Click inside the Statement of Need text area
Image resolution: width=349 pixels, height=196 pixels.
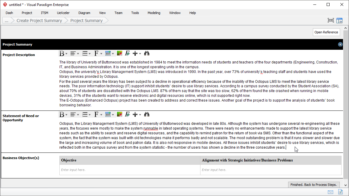[200, 136]
